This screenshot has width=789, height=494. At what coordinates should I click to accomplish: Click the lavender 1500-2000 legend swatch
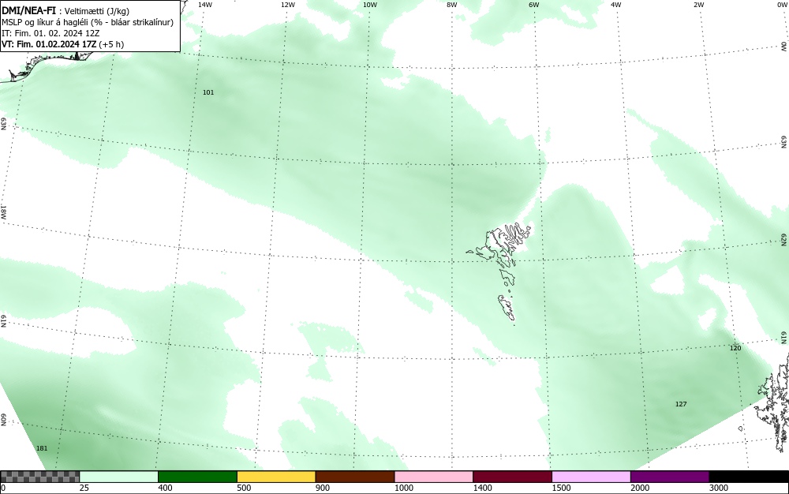(591, 477)
